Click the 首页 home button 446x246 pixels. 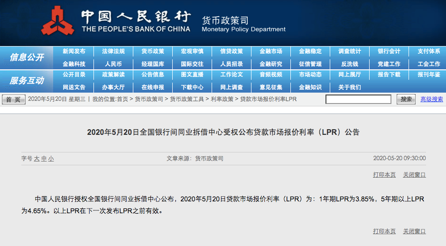(14, 99)
